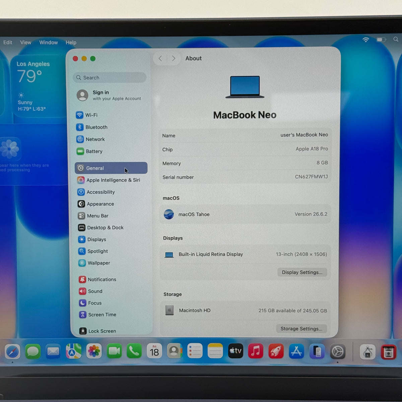Open Desktop & Dock settings
402x402 pixels.
[101, 227]
